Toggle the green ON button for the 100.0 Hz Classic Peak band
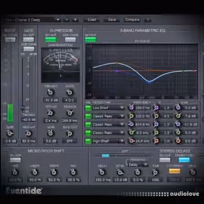Viewport: 204px width, 204px height. [x=88, y=116]
